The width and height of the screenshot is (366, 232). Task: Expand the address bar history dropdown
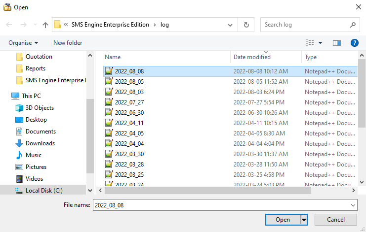231,25
